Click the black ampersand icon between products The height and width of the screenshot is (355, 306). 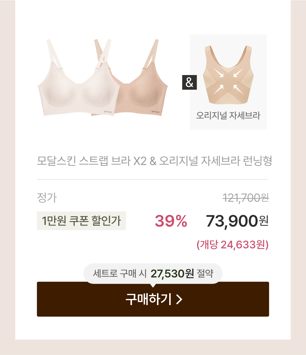189,82
